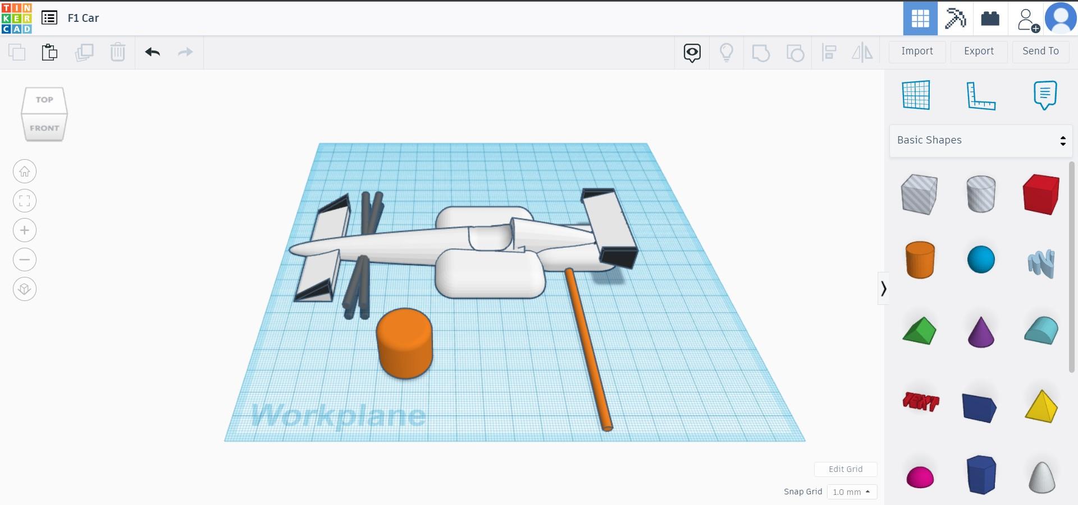Screen dimensions: 1078x505
Task: Click the Show all eye icon
Action: (692, 53)
